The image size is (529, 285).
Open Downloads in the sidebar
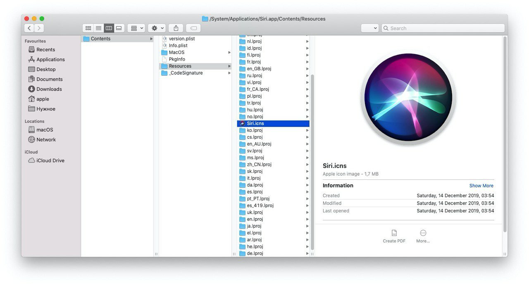(45, 89)
